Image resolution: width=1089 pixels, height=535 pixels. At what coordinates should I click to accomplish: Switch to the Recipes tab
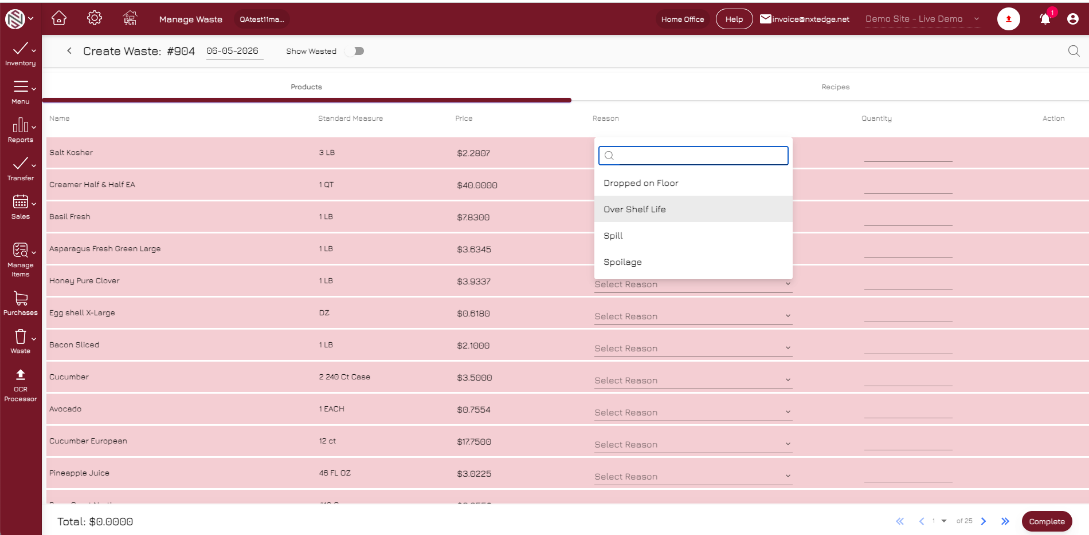[x=835, y=87]
